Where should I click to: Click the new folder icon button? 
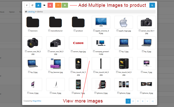click(x=44, y=5)
